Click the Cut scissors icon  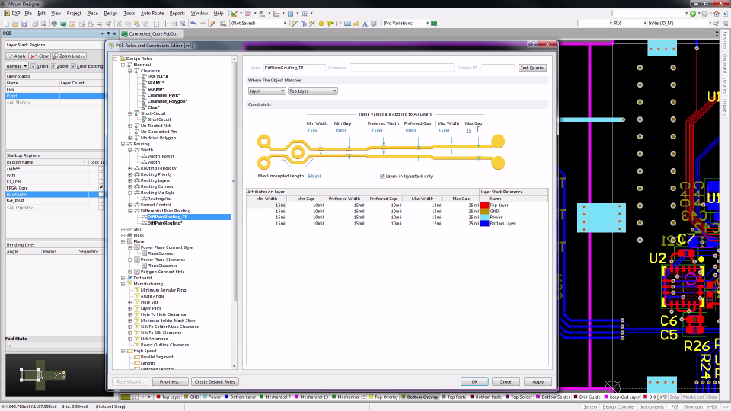tap(119, 24)
